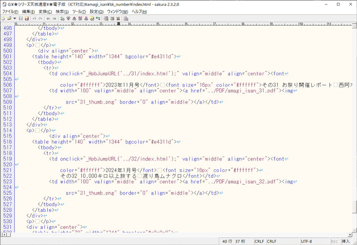This screenshot has width=357, height=245.
Task: Click the Undo arrow icon
Action: coord(35,18)
